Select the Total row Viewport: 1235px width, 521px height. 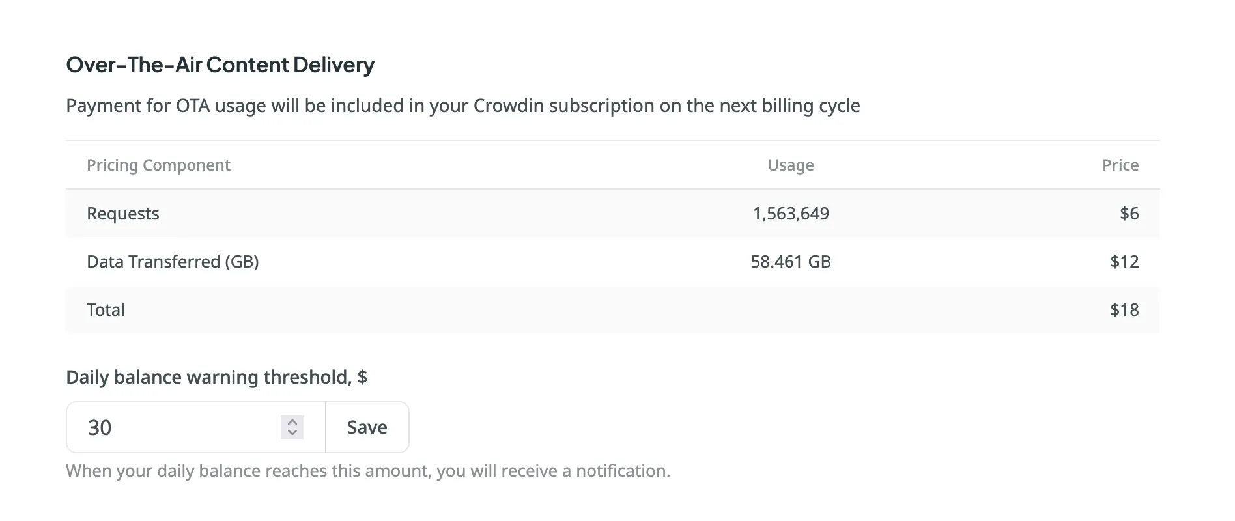tap(456, 309)
